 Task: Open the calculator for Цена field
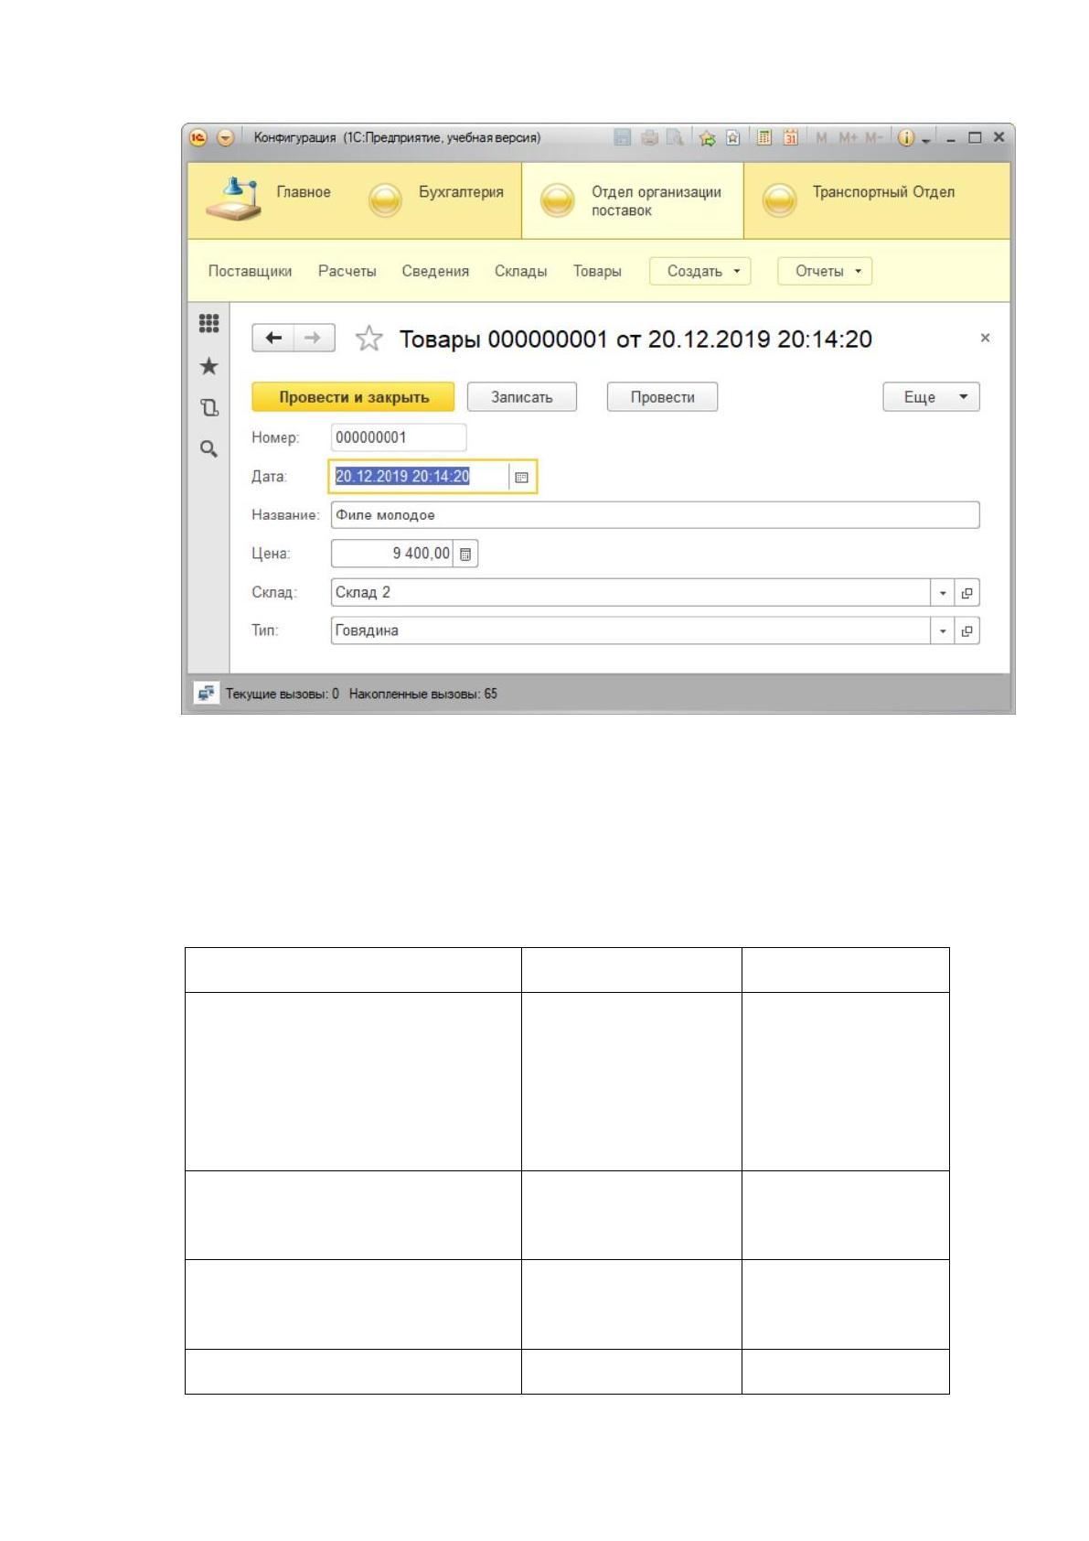465,554
